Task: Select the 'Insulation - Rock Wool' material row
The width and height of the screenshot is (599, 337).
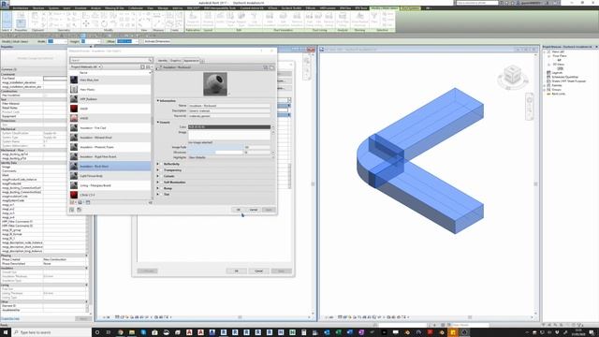Action: tap(110, 167)
